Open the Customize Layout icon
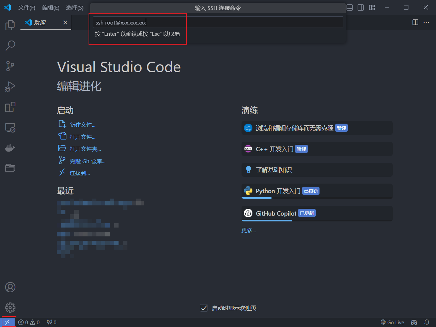 coord(372,7)
